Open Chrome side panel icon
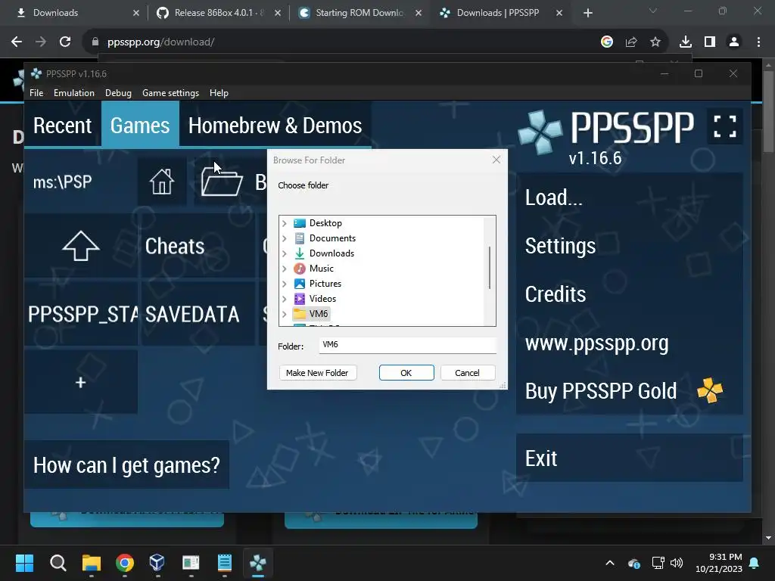The image size is (775, 581). [710, 42]
